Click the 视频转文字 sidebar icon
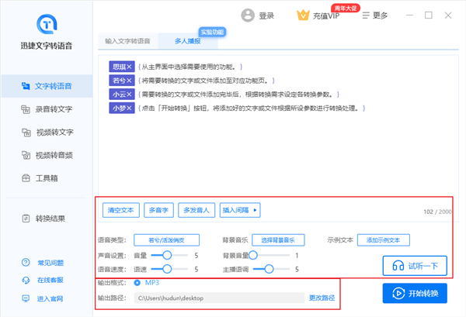 point(26,133)
